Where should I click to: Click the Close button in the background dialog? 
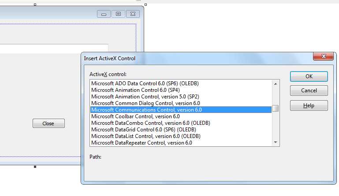coord(48,123)
